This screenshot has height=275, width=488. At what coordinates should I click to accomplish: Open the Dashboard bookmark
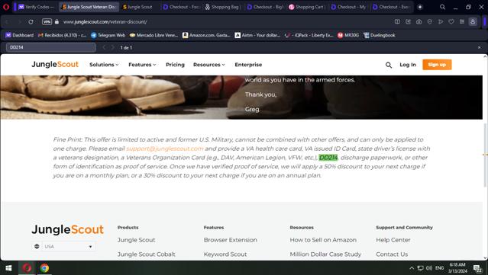19,35
